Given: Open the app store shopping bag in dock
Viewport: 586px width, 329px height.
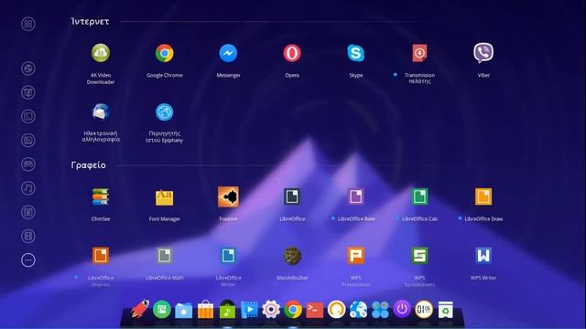Looking at the screenshot, I should (x=205, y=309).
